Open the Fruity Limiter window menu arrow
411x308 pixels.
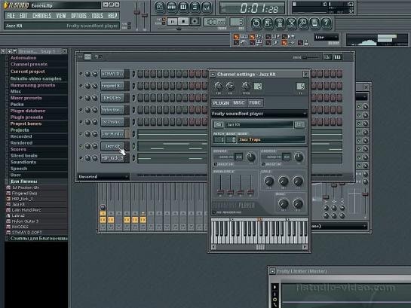[x=272, y=271]
